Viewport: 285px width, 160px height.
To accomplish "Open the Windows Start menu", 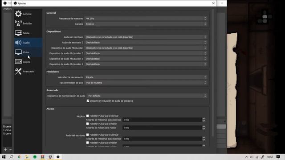I will click(x=4, y=157).
